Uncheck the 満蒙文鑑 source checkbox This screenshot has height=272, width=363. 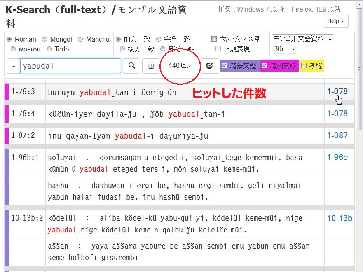225,66
